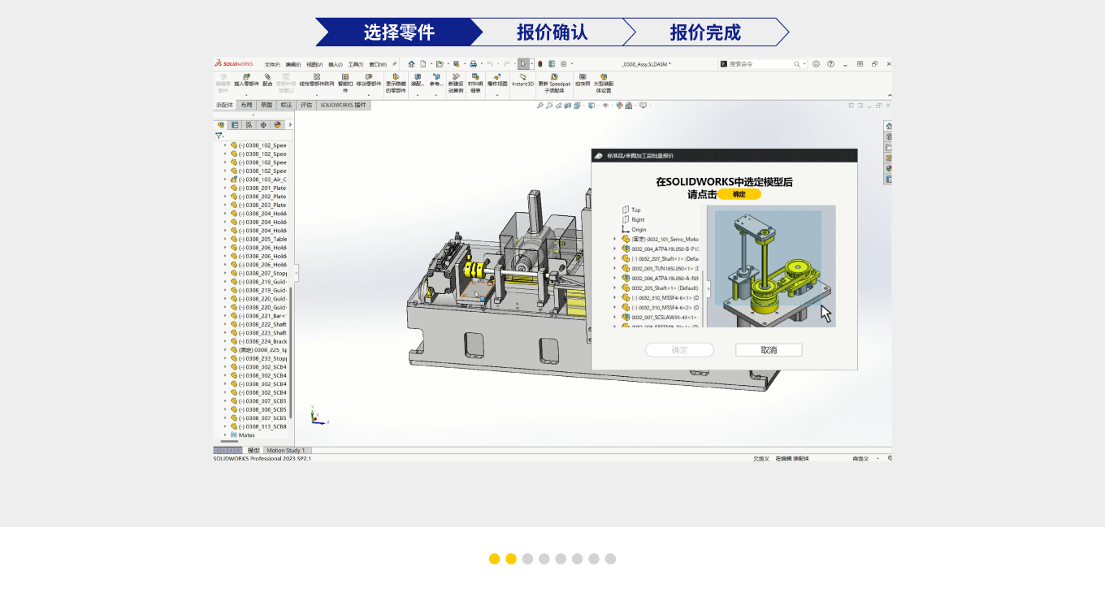Go to the first carousel dot indicator
The width and height of the screenshot is (1105, 593).
click(494, 559)
